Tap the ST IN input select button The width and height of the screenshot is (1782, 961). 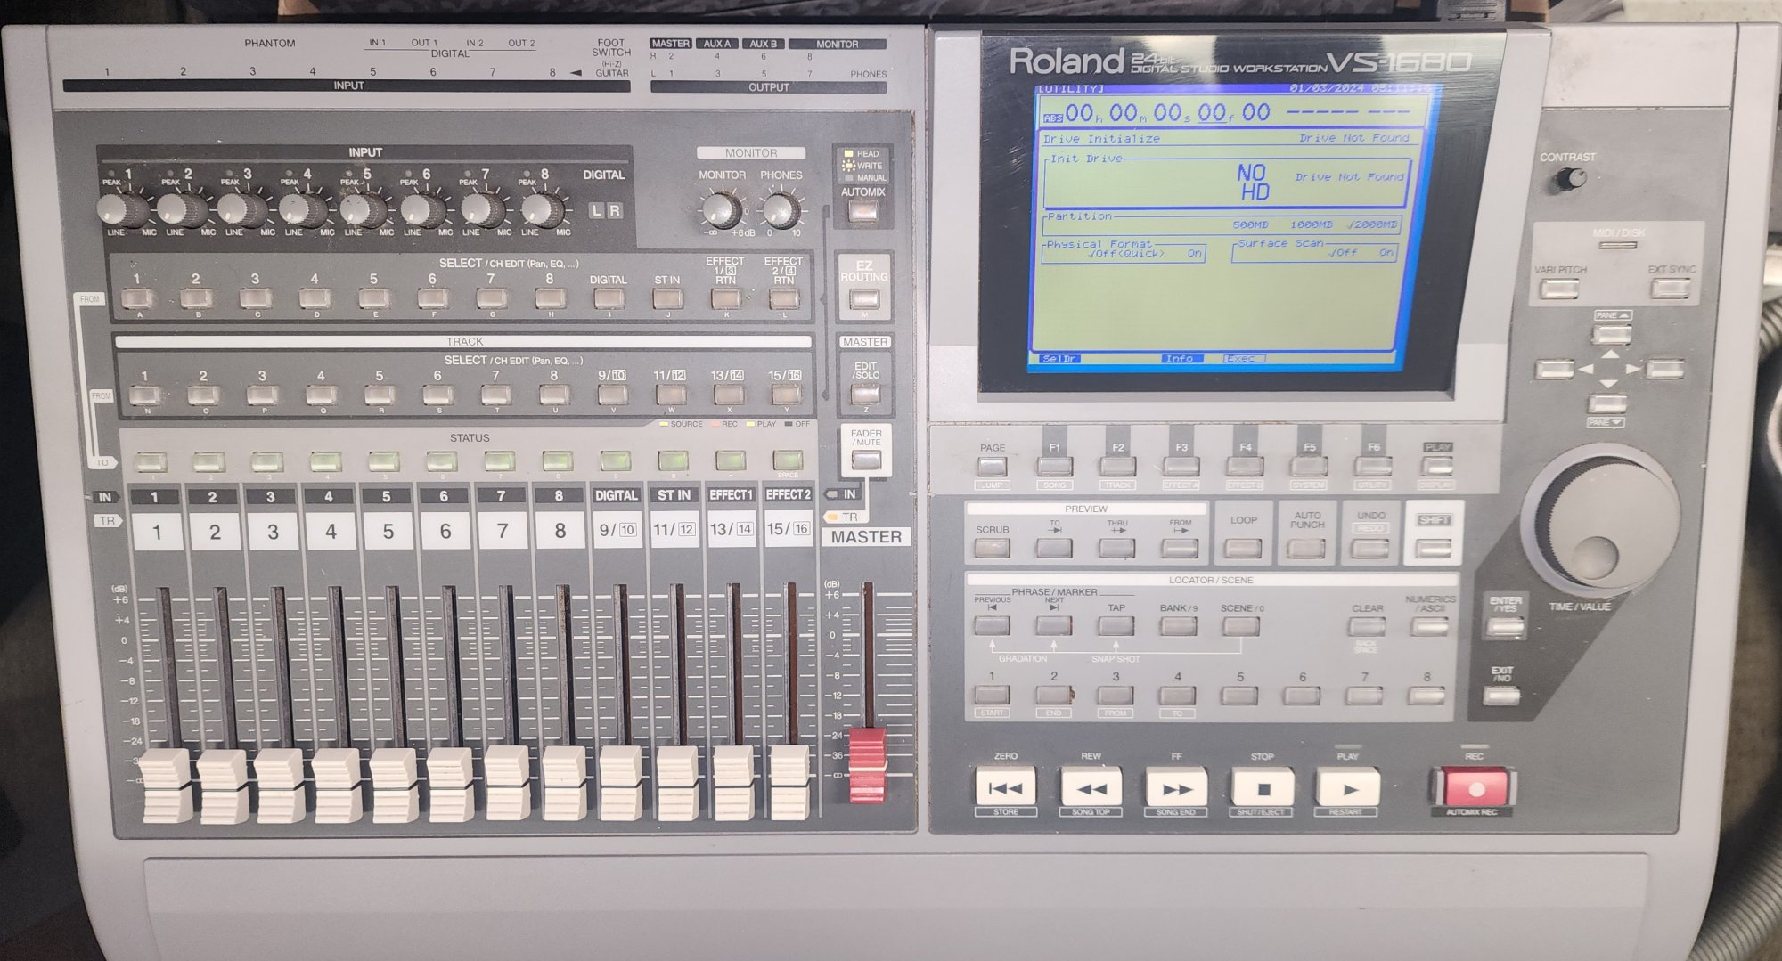667,298
